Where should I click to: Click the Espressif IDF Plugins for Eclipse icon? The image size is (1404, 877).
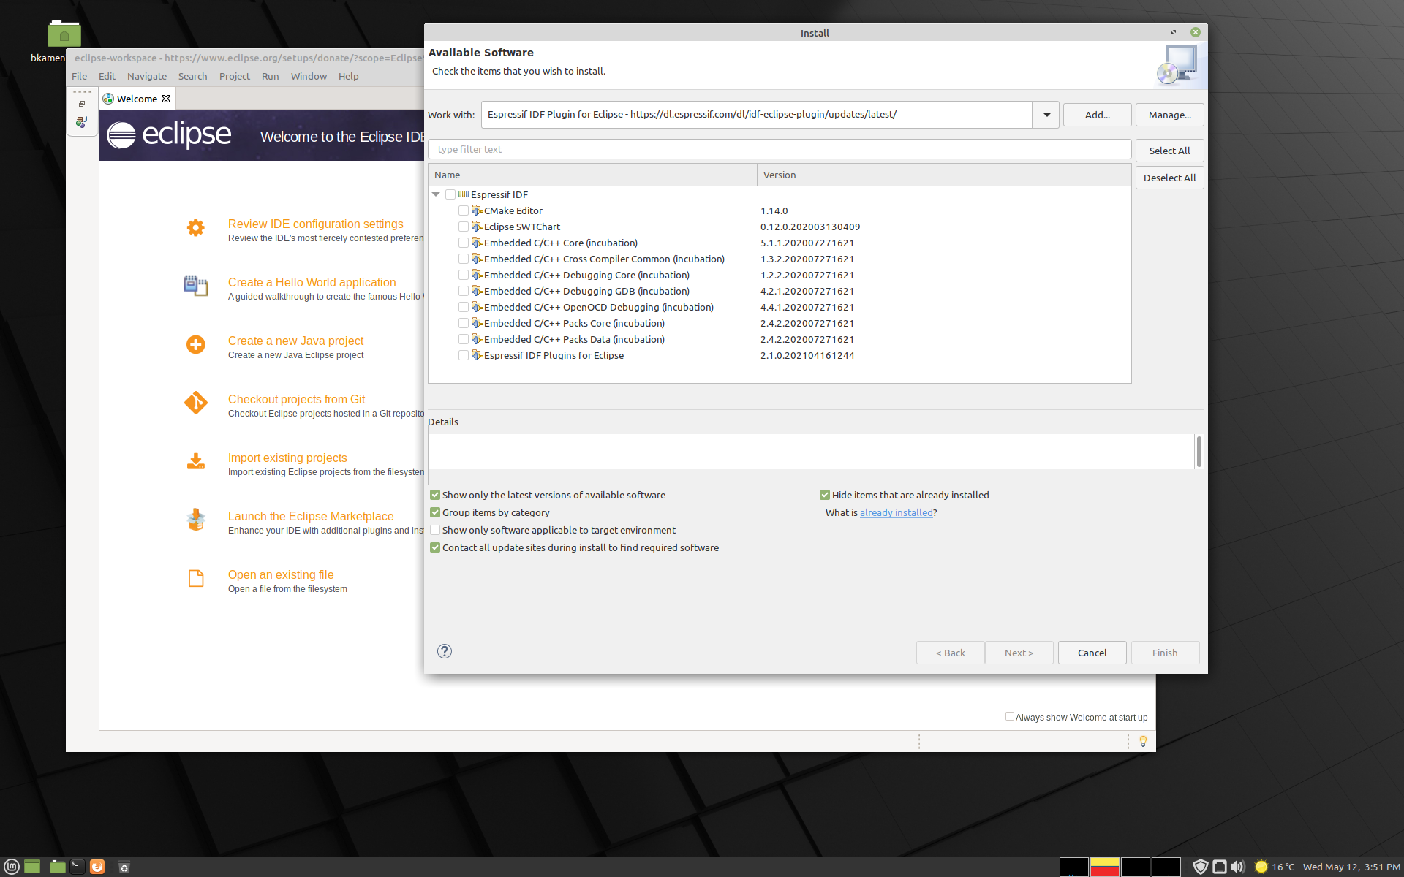[476, 356]
